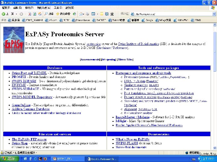Open the Swiss Institute of Bioinformatics link
Screen dimensions: 217x162
[x=138, y=44]
